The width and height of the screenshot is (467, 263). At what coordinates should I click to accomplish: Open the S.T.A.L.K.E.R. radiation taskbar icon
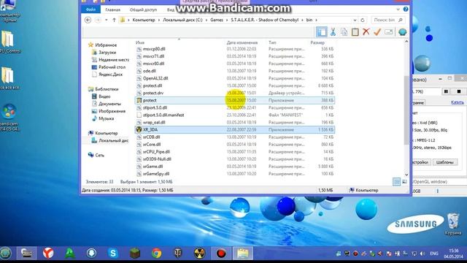click(x=199, y=254)
